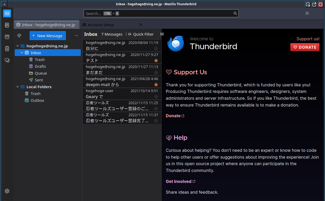Star the まだまだ message

[x=156, y=72]
